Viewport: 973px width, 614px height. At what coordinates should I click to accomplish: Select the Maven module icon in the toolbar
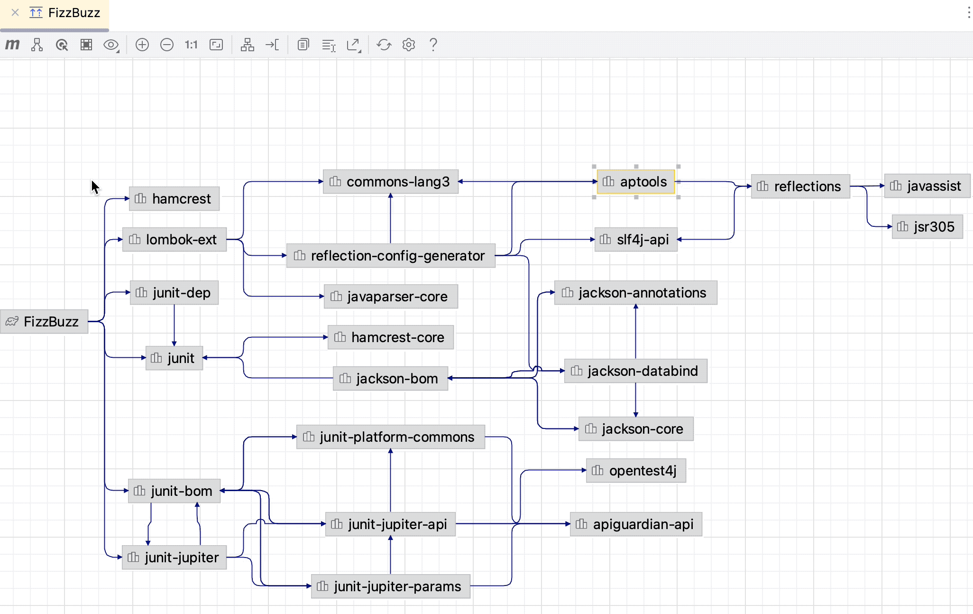point(12,45)
